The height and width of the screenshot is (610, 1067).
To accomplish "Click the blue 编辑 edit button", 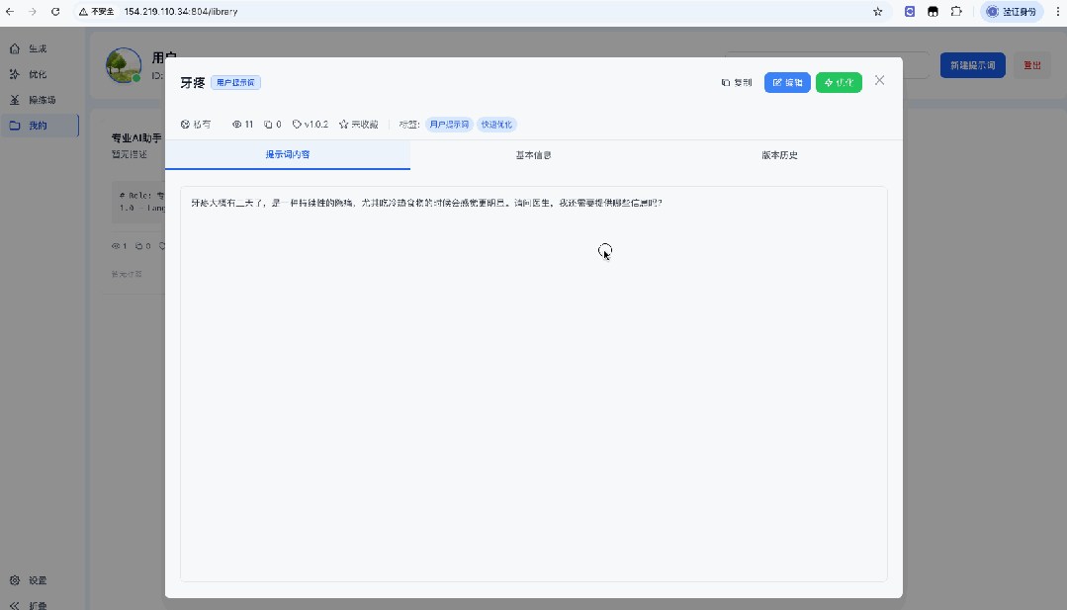I will click(x=787, y=82).
